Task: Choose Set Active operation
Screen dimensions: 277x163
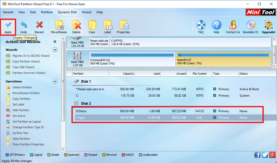Action: (16, 116)
